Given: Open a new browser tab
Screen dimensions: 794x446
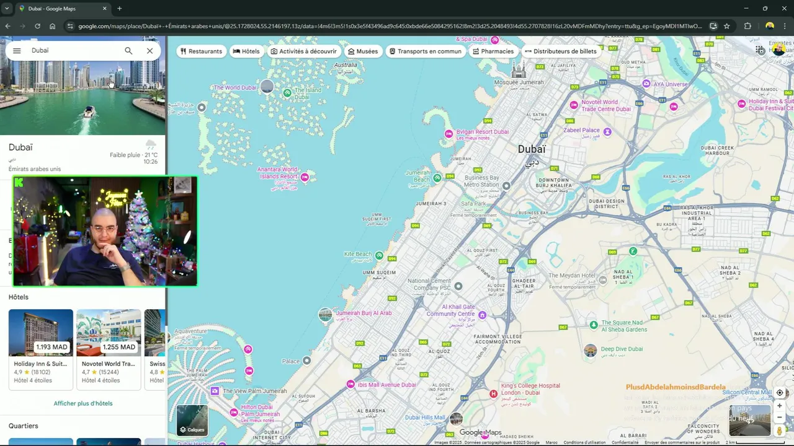Looking at the screenshot, I should tap(119, 9).
